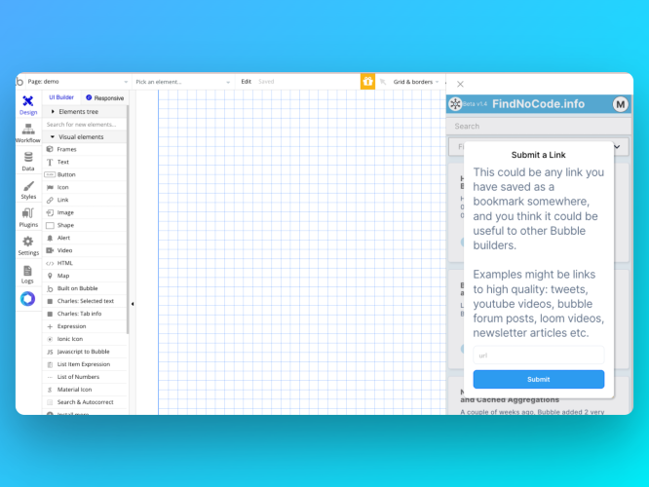Switch to the UI Builder tab

tap(61, 97)
